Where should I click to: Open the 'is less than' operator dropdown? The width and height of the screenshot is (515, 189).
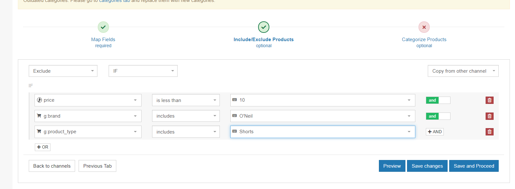coord(186,100)
